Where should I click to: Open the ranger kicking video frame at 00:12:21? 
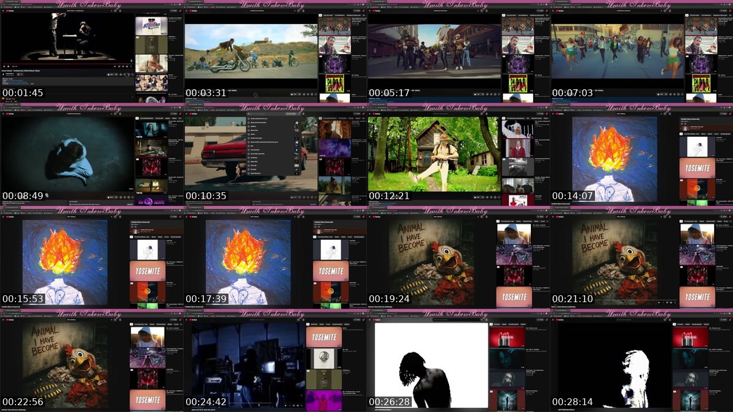434,154
